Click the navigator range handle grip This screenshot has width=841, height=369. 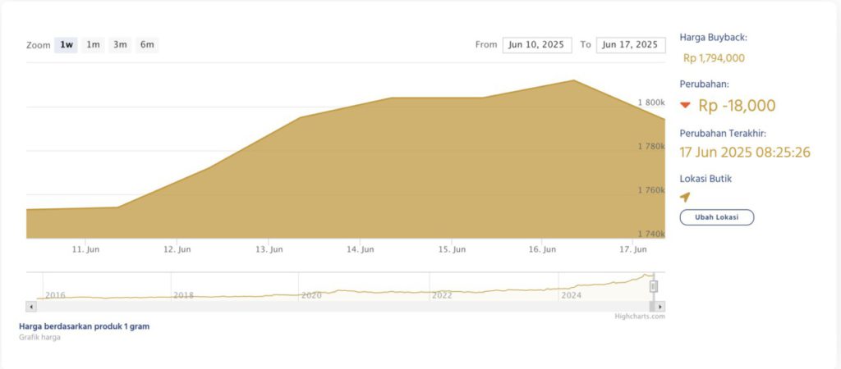[x=654, y=286]
